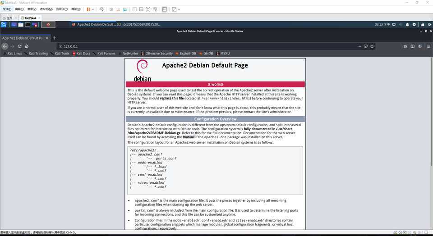433x236 pixels.
Task: Click the notification bell in Kali panel
Action: tap(407, 24)
